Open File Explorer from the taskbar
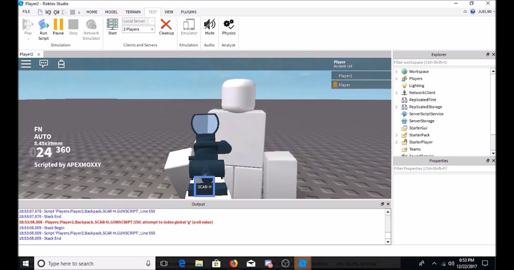The width and height of the screenshot is (514, 270). (x=199, y=263)
